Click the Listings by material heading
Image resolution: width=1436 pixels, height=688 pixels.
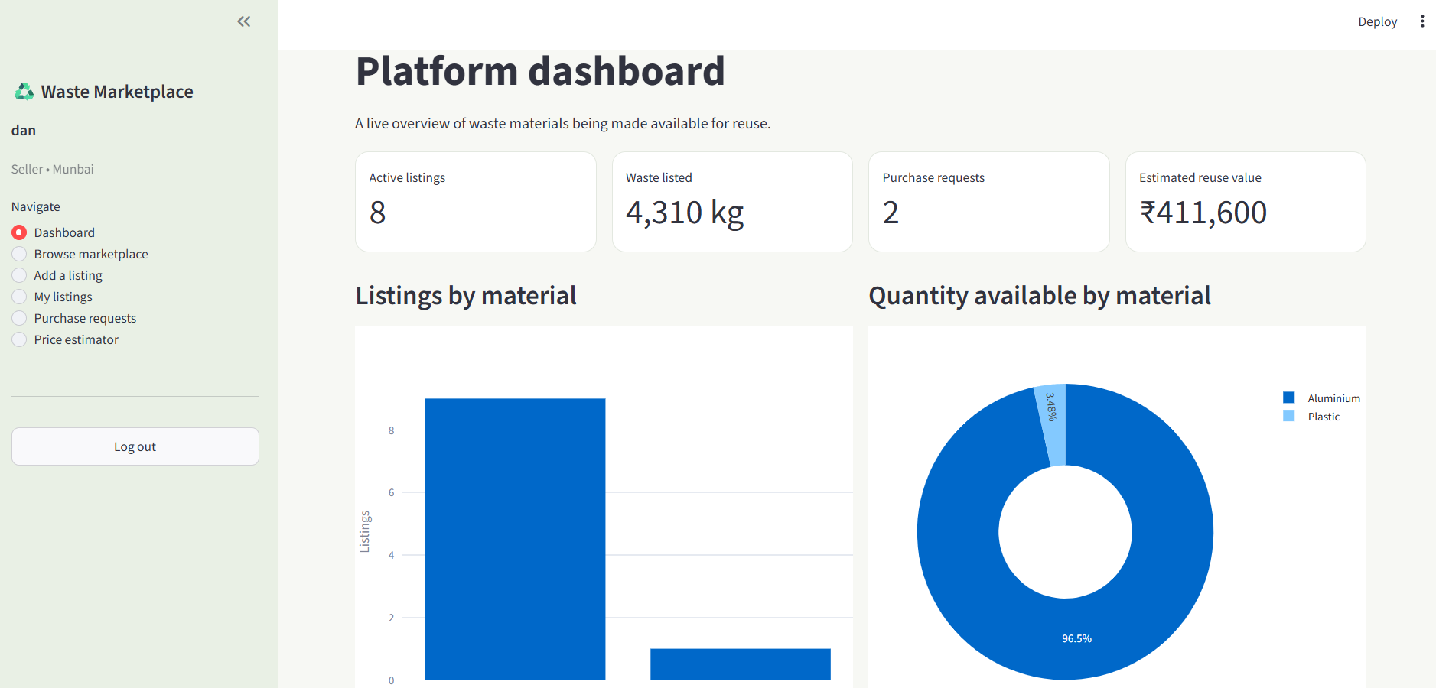(466, 296)
